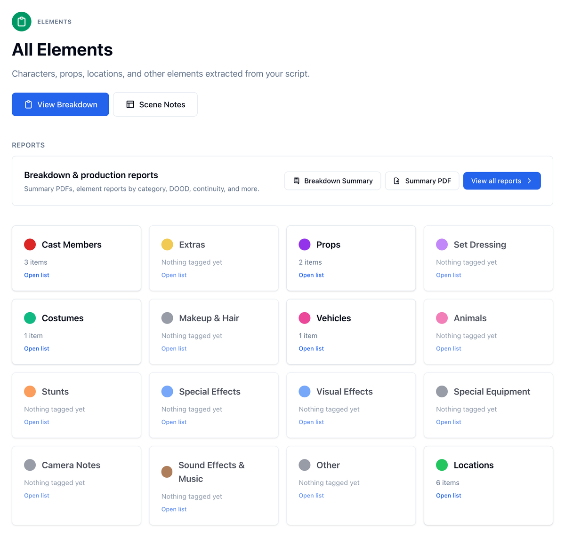Click the yellow Extras color dot
The width and height of the screenshot is (565, 537).
tap(167, 245)
